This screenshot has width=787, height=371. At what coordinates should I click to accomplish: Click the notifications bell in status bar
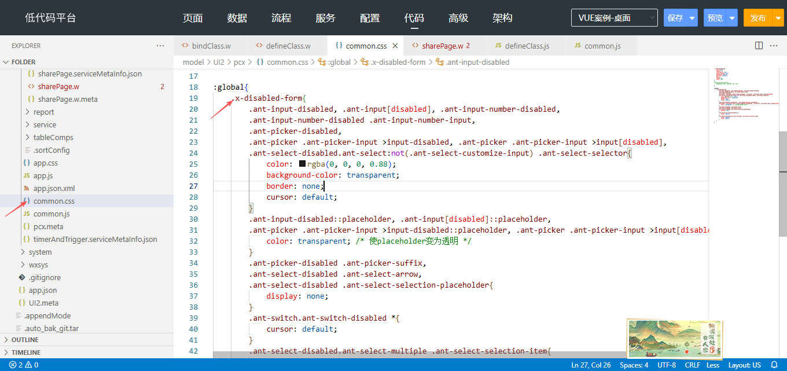pyautogui.click(x=774, y=365)
